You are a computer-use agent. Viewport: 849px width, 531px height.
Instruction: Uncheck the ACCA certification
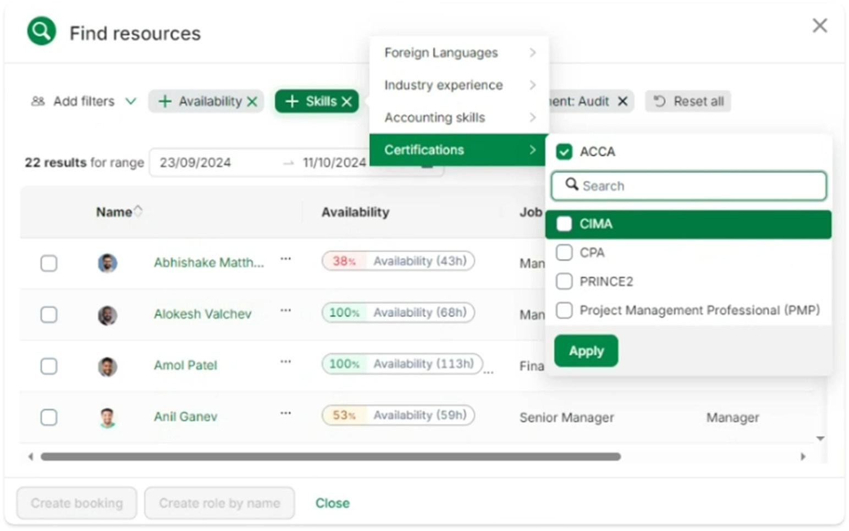[x=564, y=151]
